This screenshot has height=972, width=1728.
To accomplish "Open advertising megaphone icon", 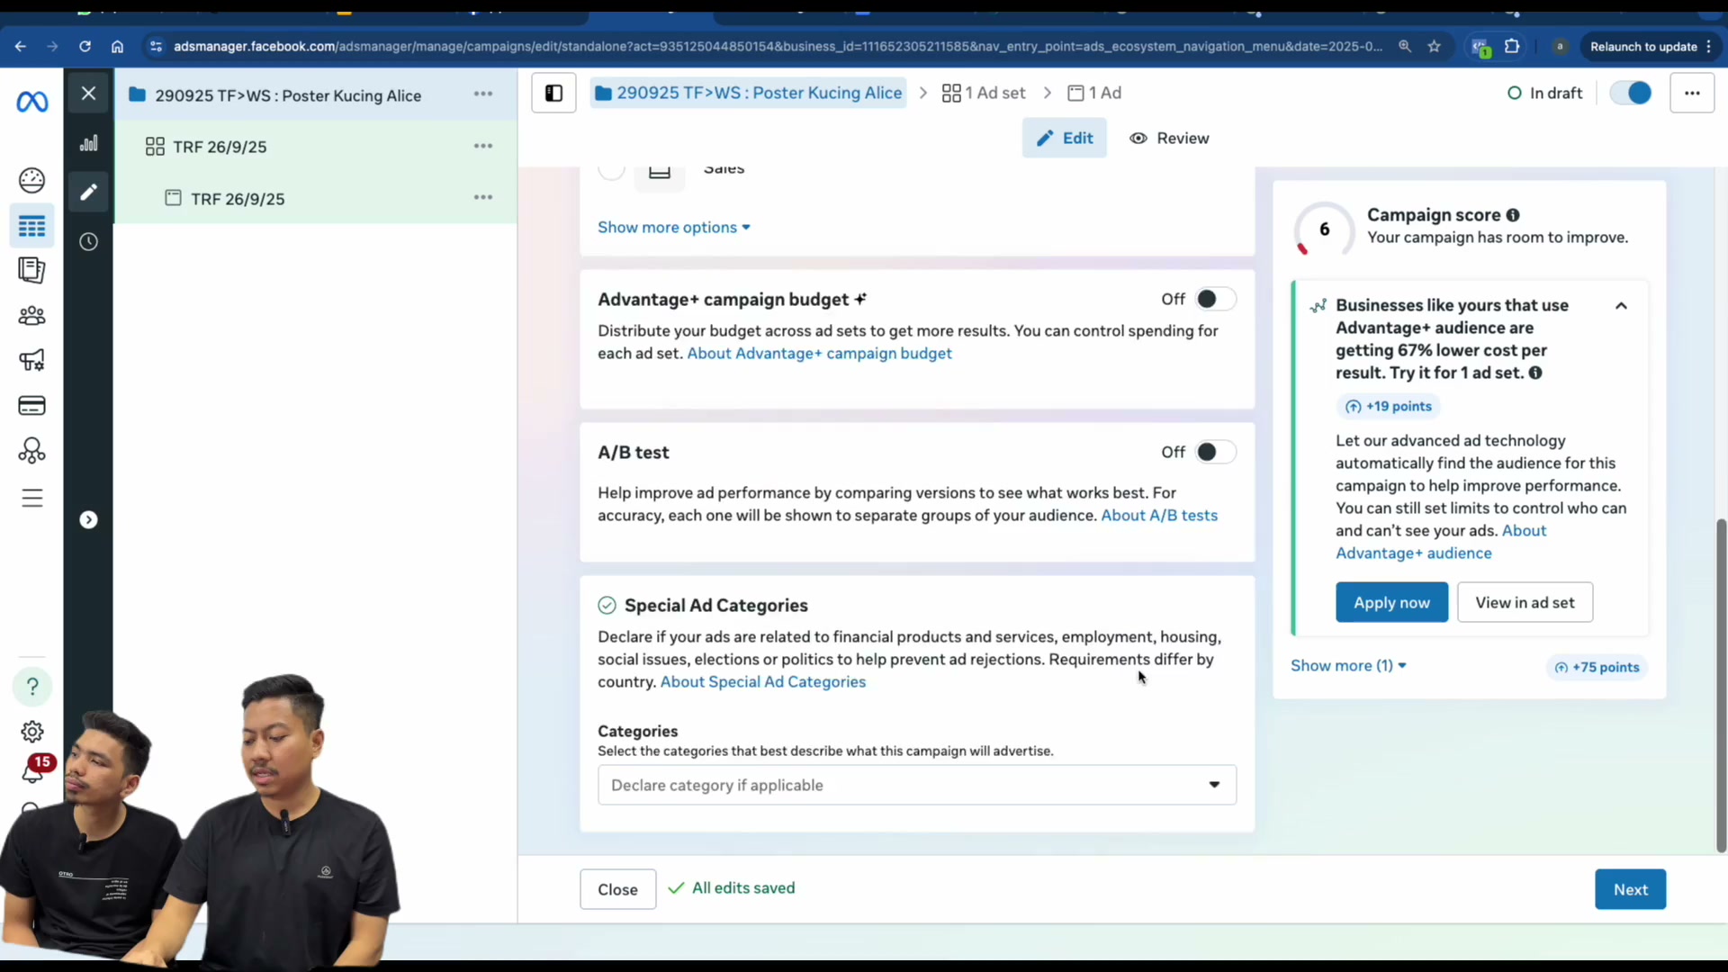I will point(31,361).
